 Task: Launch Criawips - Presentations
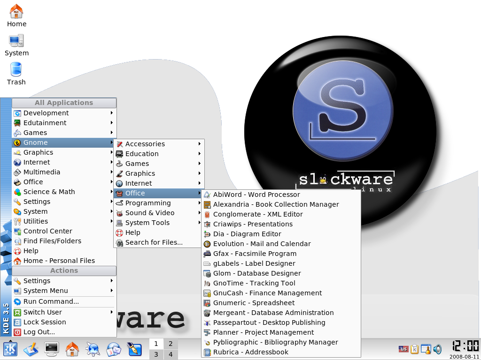[281, 224]
